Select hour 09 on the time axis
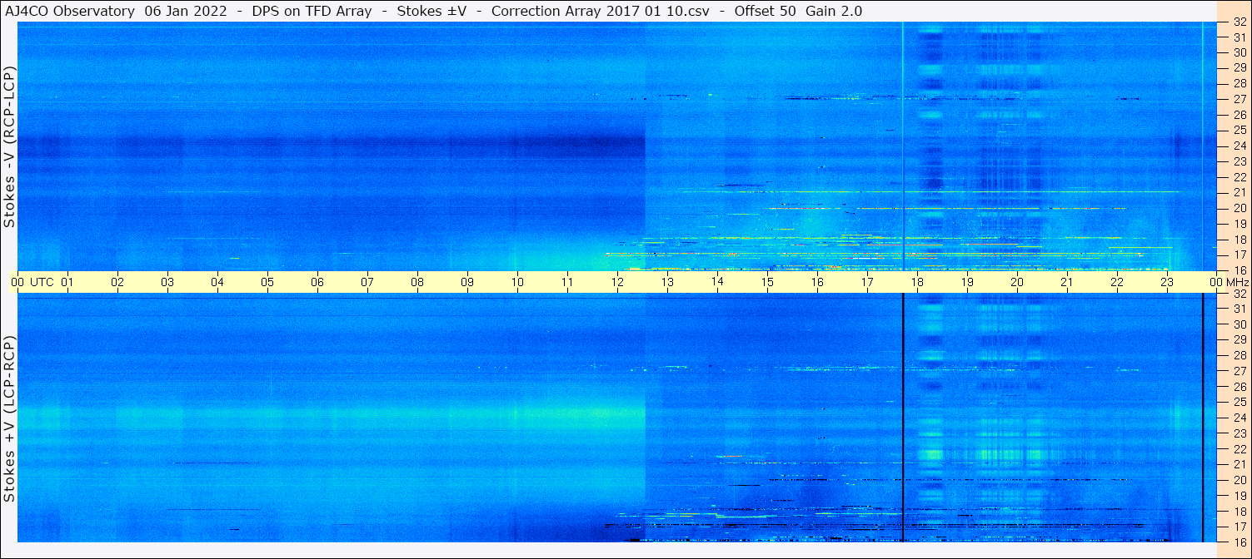The width and height of the screenshot is (1252, 559). tap(467, 282)
